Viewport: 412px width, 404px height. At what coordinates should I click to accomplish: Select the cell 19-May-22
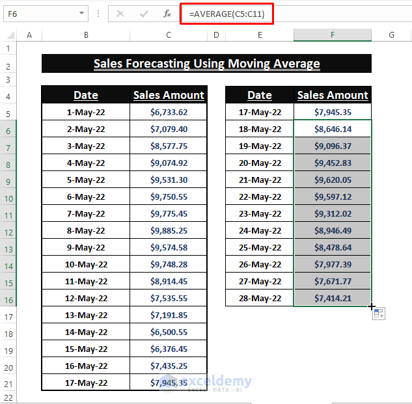(260, 146)
